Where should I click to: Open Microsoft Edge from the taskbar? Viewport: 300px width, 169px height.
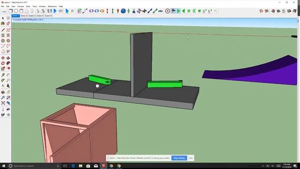[x=73, y=166]
